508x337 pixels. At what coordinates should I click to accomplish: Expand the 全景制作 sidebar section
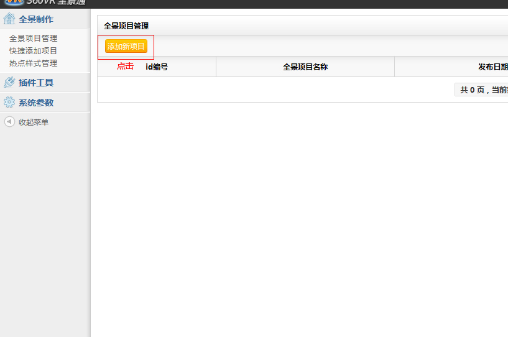(x=36, y=19)
